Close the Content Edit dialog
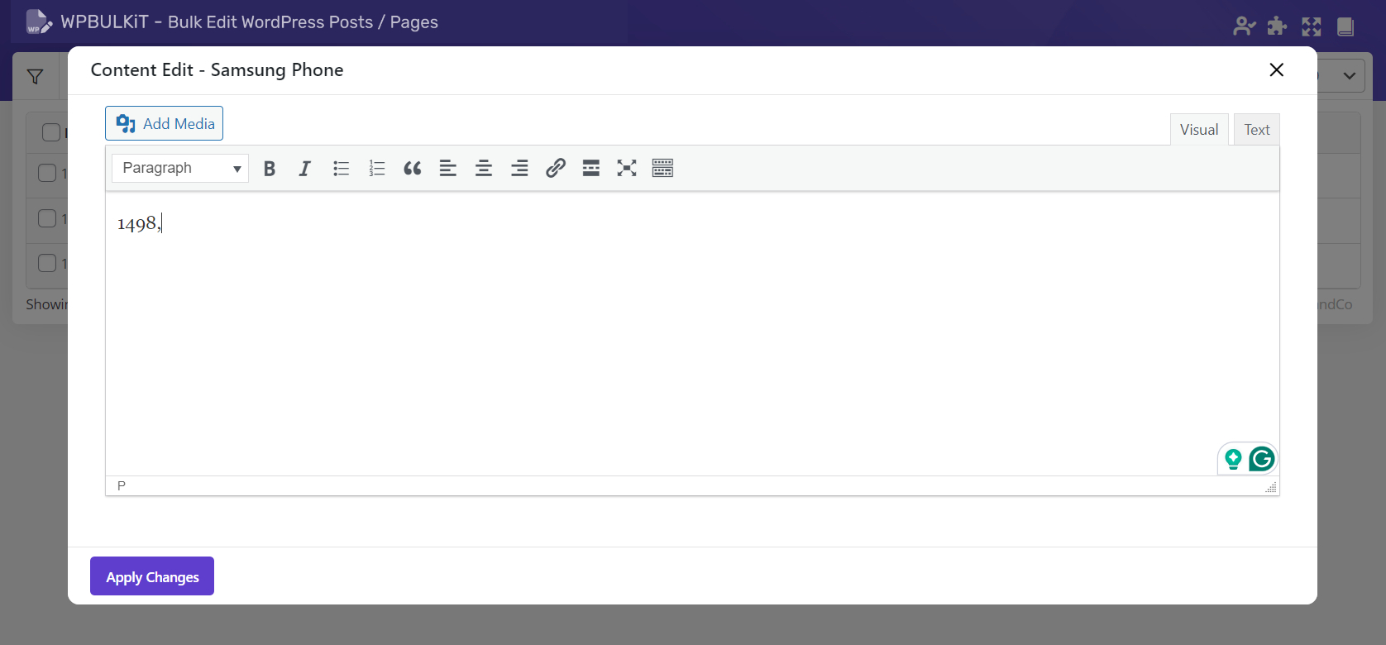This screenshot has height=645, width=1386. pyautogui.click(x=1276, y=70)
